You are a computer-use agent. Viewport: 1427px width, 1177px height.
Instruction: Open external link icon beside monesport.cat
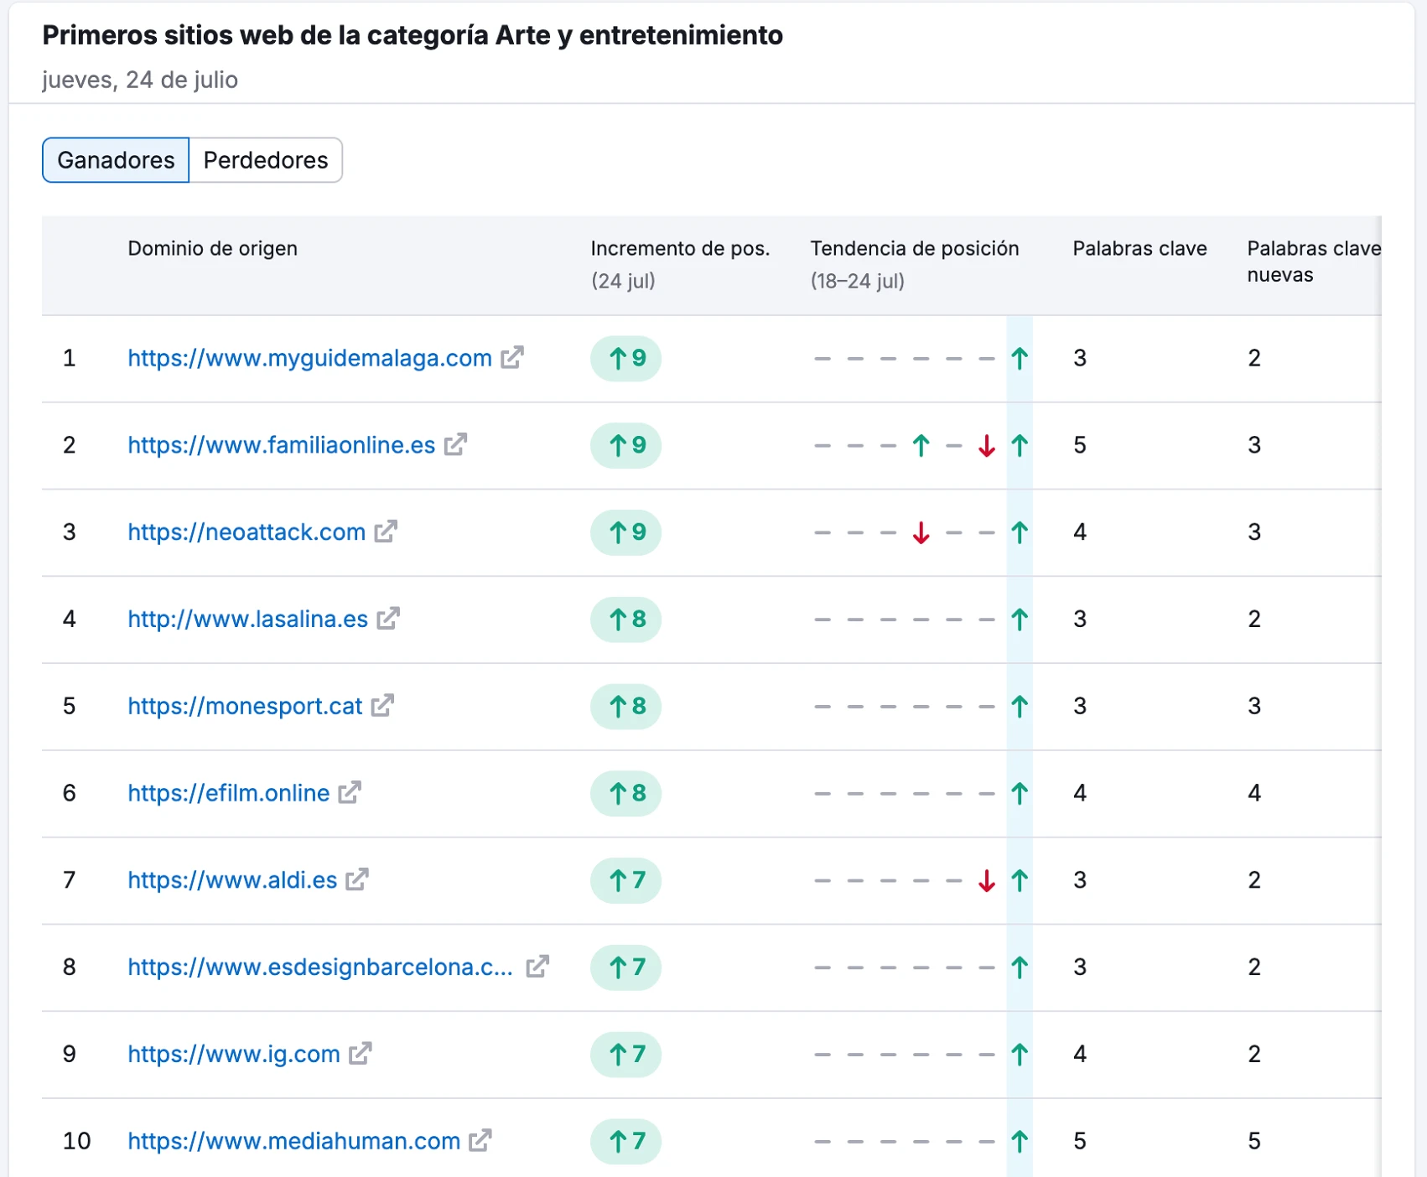pos(382,706)
